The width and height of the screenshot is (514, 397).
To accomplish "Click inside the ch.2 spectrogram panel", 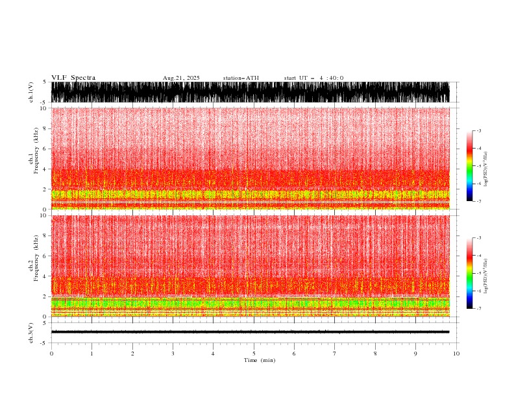I will click(251, 266).
